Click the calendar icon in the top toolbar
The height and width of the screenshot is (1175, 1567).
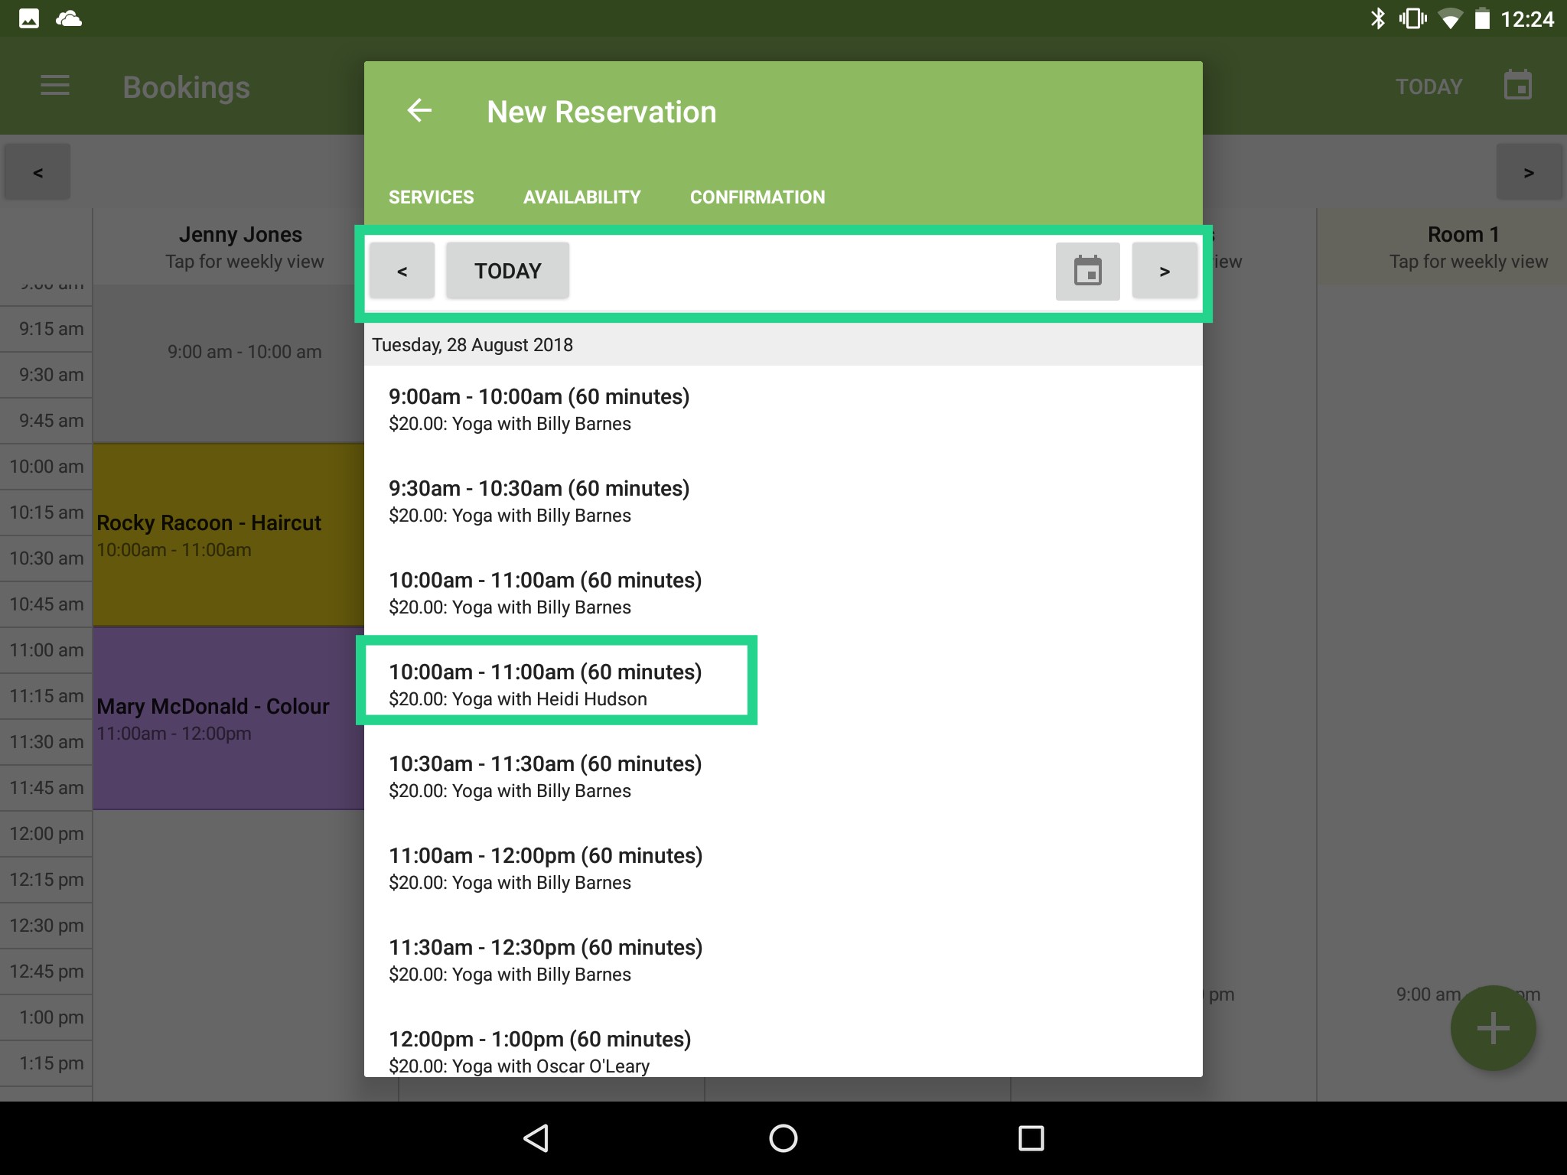(x=1517, y=85)
